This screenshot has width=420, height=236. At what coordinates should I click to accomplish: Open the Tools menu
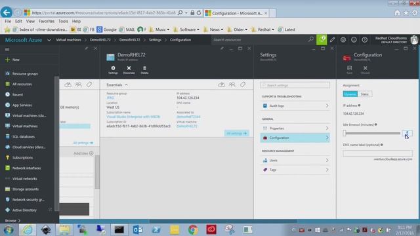63,21
